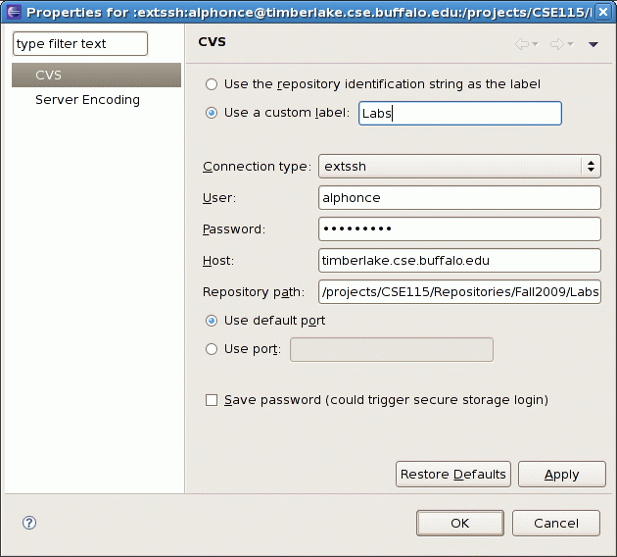Choose the Use default port radio button
Image resolution: width=617 pixels, height=557 pixels.
point(212,321)
